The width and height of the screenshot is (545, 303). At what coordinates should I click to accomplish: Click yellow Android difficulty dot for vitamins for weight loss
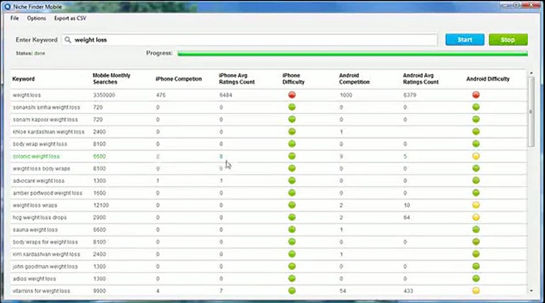coord(476,291)
